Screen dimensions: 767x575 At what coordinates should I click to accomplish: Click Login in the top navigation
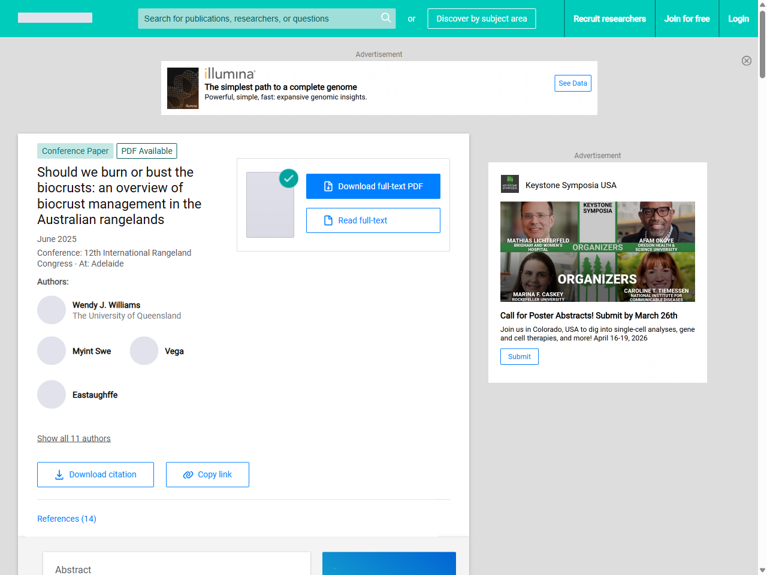click(x=738, y=19)
